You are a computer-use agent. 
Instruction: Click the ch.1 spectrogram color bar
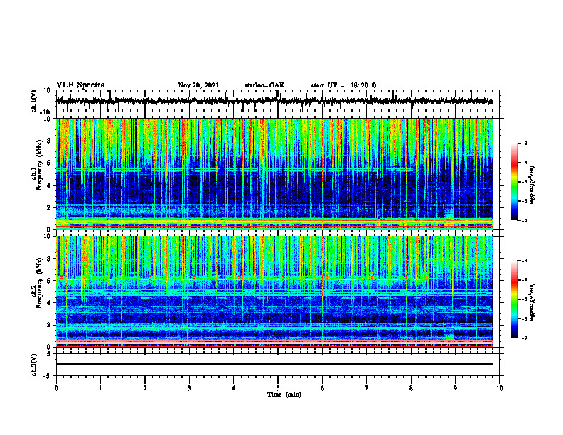514,182
